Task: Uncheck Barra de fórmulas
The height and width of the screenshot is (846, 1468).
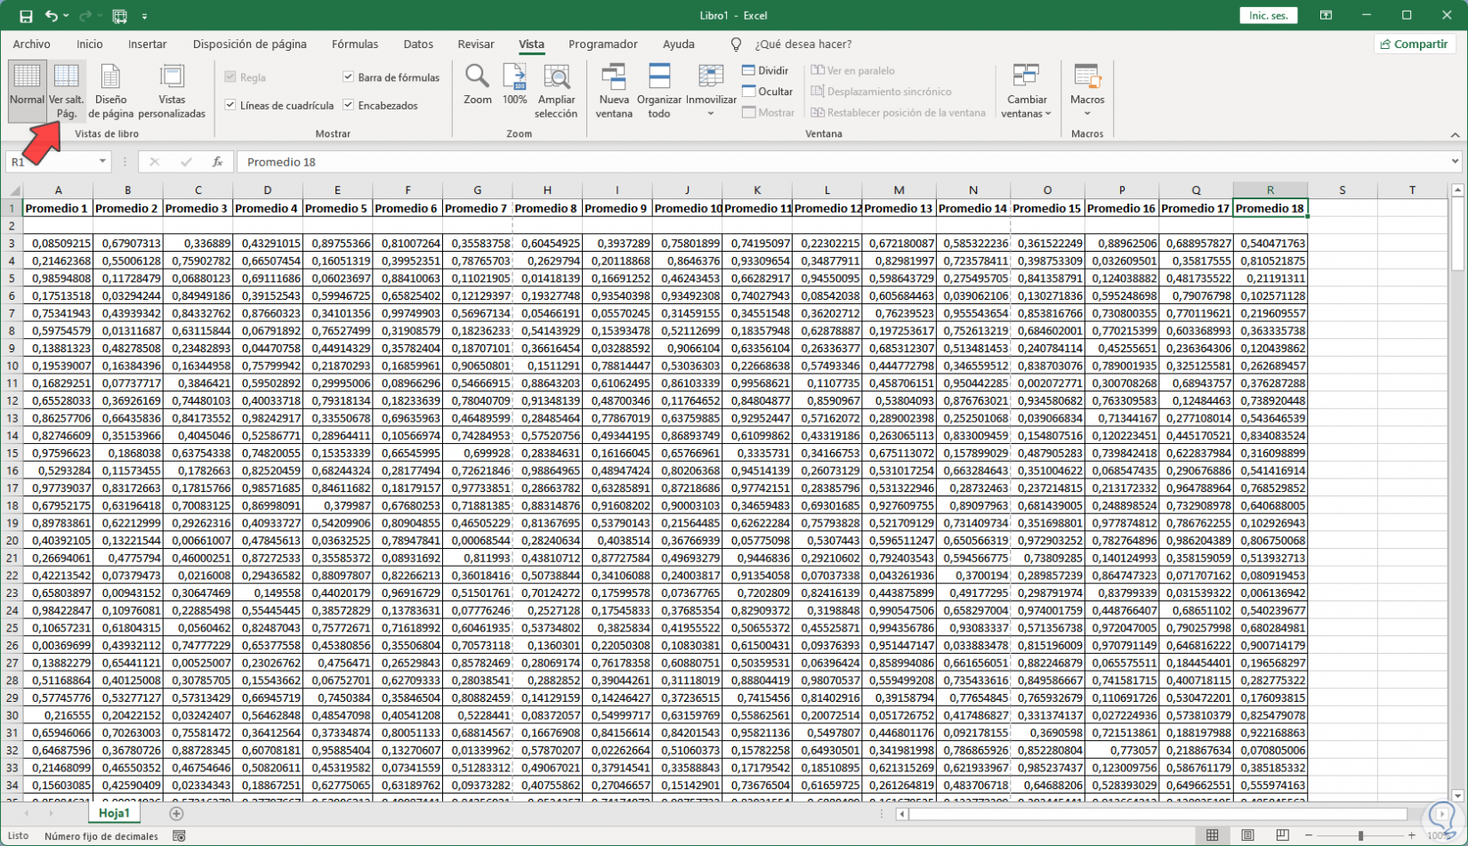Action: click(x=349, y=77)
